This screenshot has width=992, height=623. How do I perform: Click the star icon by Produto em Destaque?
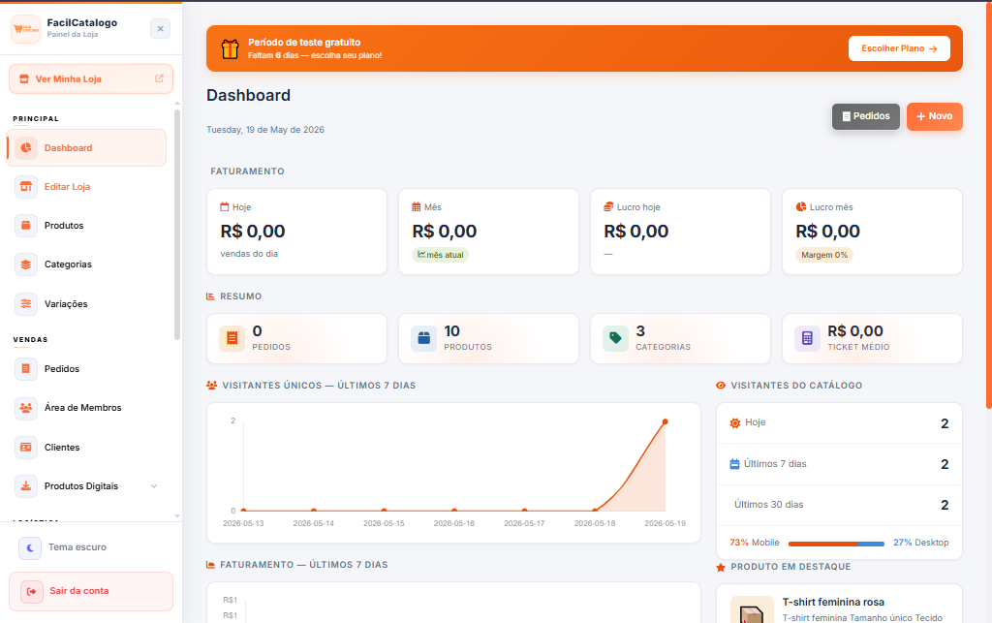[721, 568]
